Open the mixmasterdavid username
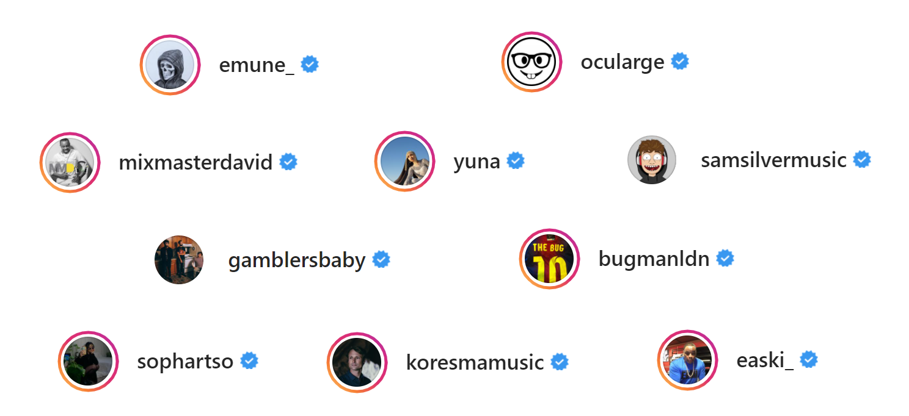 tap(195, 163)
